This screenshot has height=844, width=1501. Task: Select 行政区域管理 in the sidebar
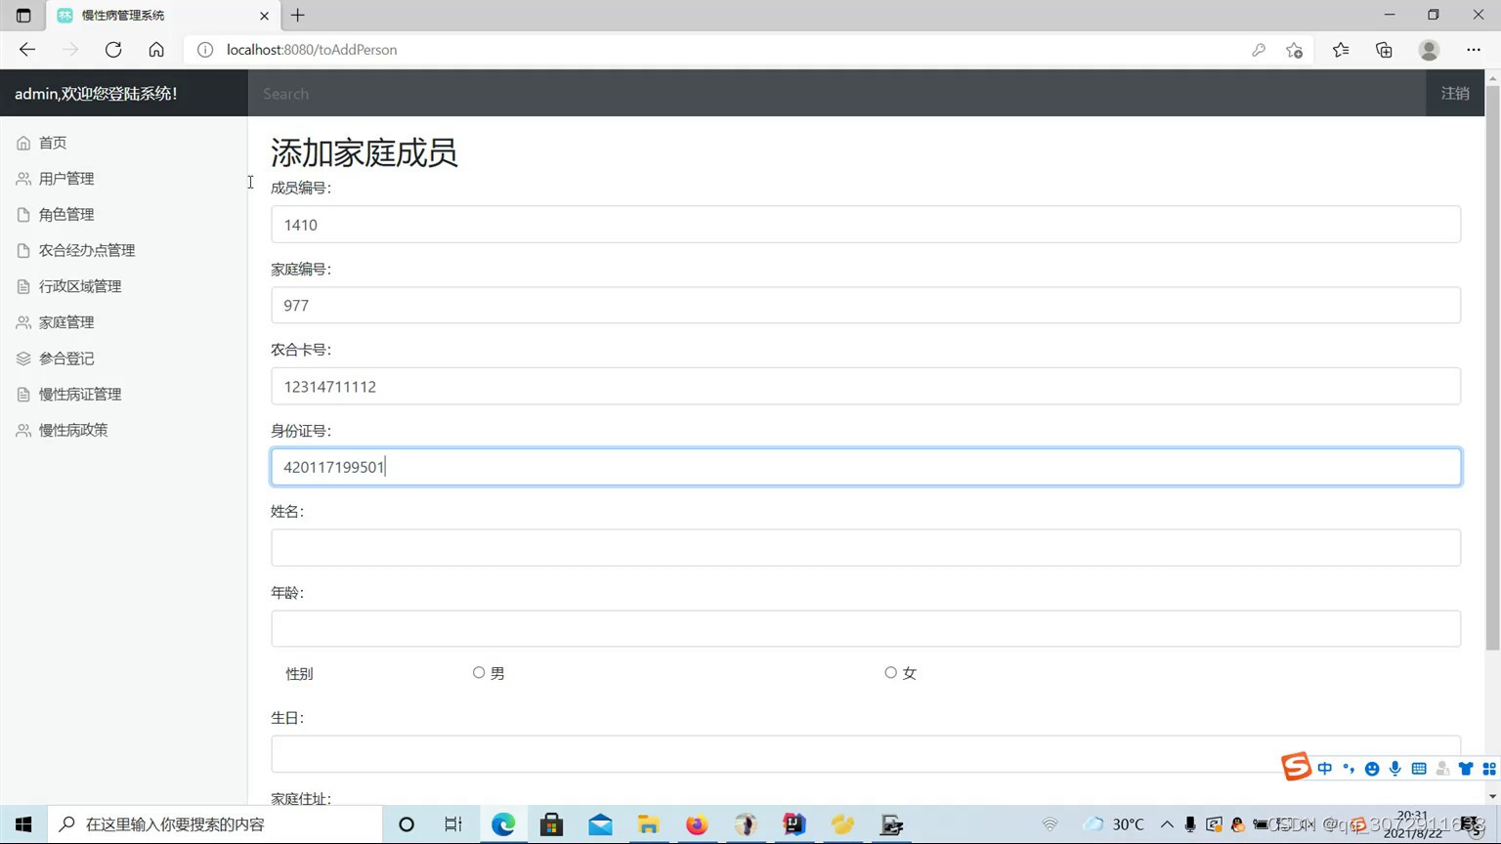[x=79, y=286]
